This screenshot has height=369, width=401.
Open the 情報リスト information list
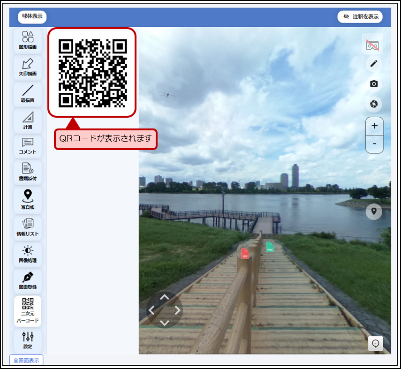click(28, 227)
